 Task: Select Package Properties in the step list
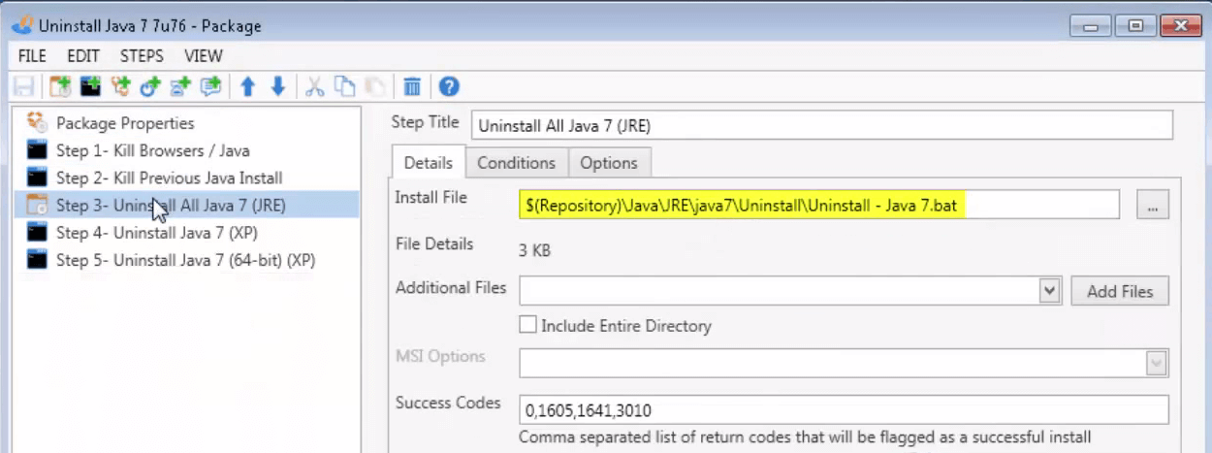125,123
